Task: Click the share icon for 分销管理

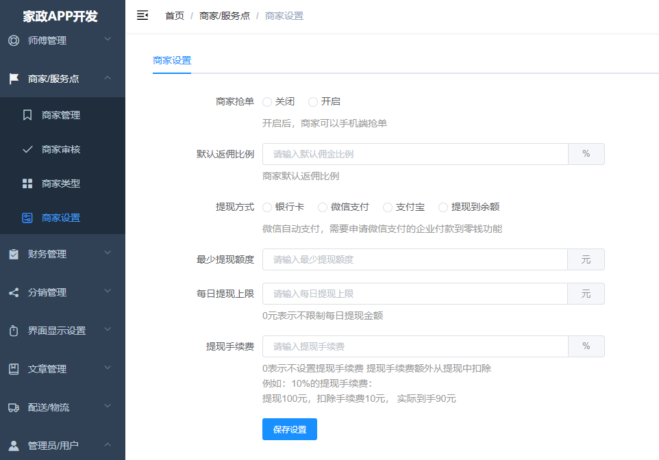Action: 14,292
